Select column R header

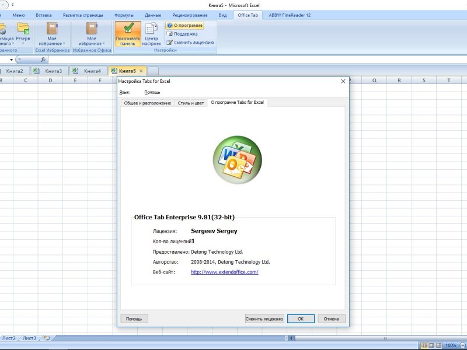coord(399,80)
